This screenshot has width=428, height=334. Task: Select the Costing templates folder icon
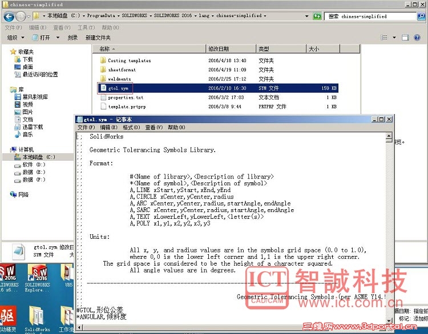point(103,60)
